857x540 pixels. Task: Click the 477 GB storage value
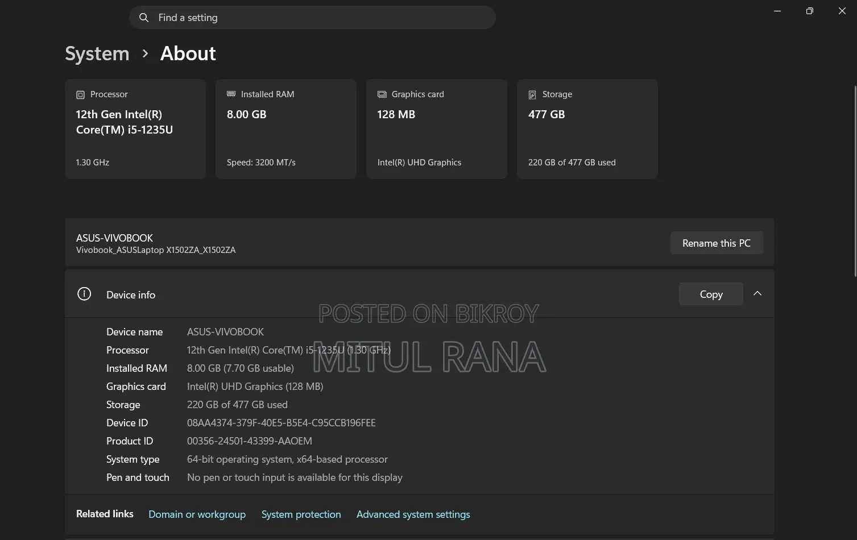tap(547, 114)
